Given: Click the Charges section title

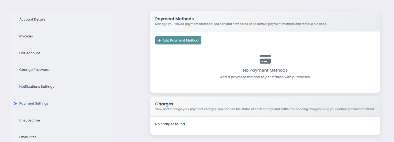Looking at the screenshot, I should pyautogui.click(x=164, y=104).
